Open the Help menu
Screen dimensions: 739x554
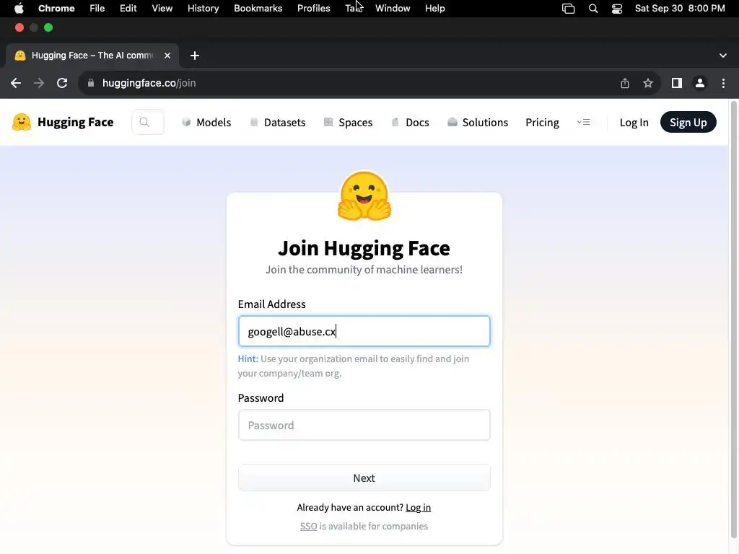point(434,9)
